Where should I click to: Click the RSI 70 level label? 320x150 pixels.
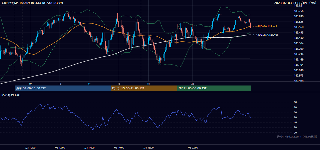coord(295,107)
